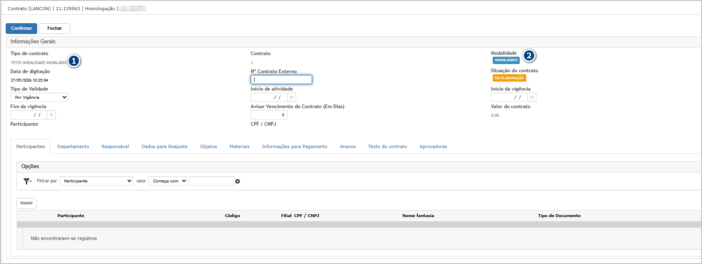Open Informações para Pagamento tab
The width and height of the screenshot is (702, 264).
295,146
